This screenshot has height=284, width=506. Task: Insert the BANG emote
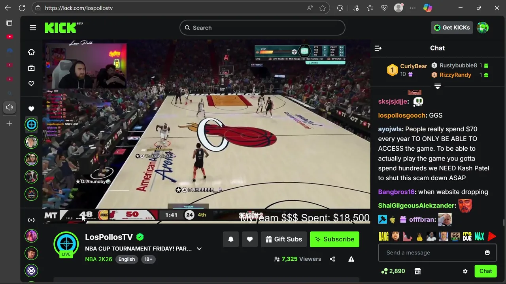(x=383, y=237)
